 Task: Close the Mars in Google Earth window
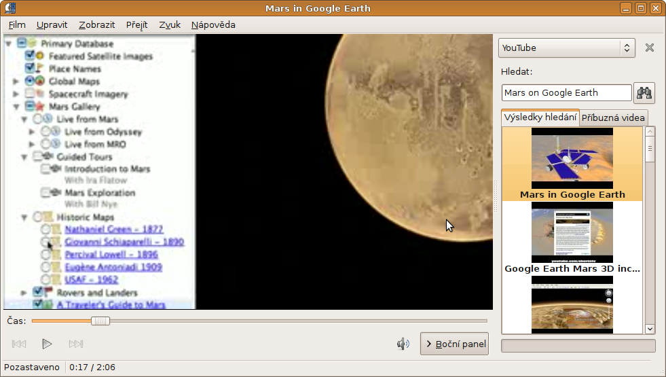pyautogui.click(x=655, y=8)
